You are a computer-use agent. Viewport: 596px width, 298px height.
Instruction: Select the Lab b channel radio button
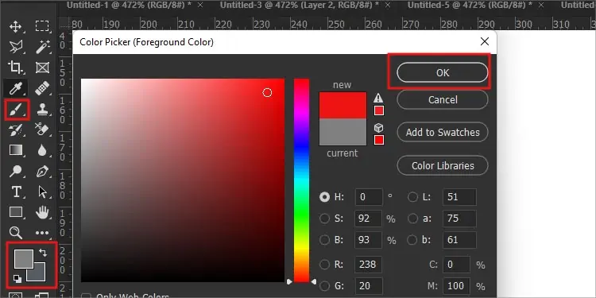412,240
